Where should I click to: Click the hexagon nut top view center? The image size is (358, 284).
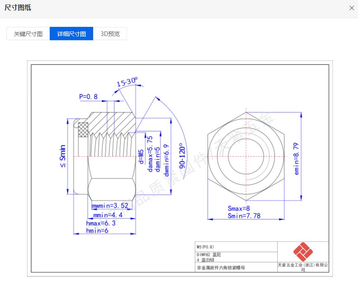coord(246,156)
